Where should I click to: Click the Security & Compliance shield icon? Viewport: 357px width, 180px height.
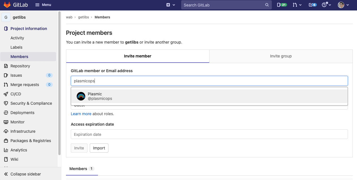[x=6, y=103]
